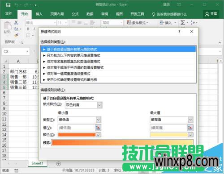Image resolution: width=224 pixels, height=174 pixels.
Task: Select rule type format only cells that contain
Action: pyautogui.click(x=118, y=55)
